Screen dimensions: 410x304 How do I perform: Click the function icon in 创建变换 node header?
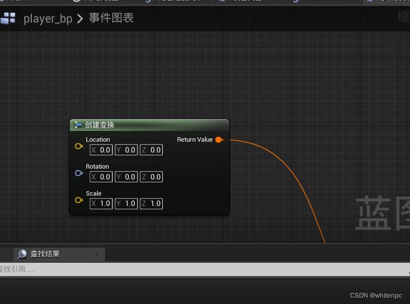78,125
